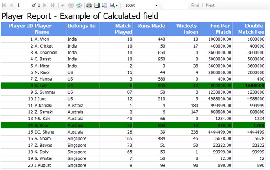Image resolution: width=270 pixels, height=170 pixels.
Task: Select the A. Cricket player name cell
Action: click(50, 46)
